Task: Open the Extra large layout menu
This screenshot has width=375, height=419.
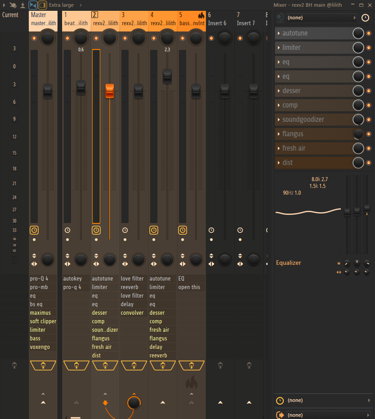Action: (61, 5)
